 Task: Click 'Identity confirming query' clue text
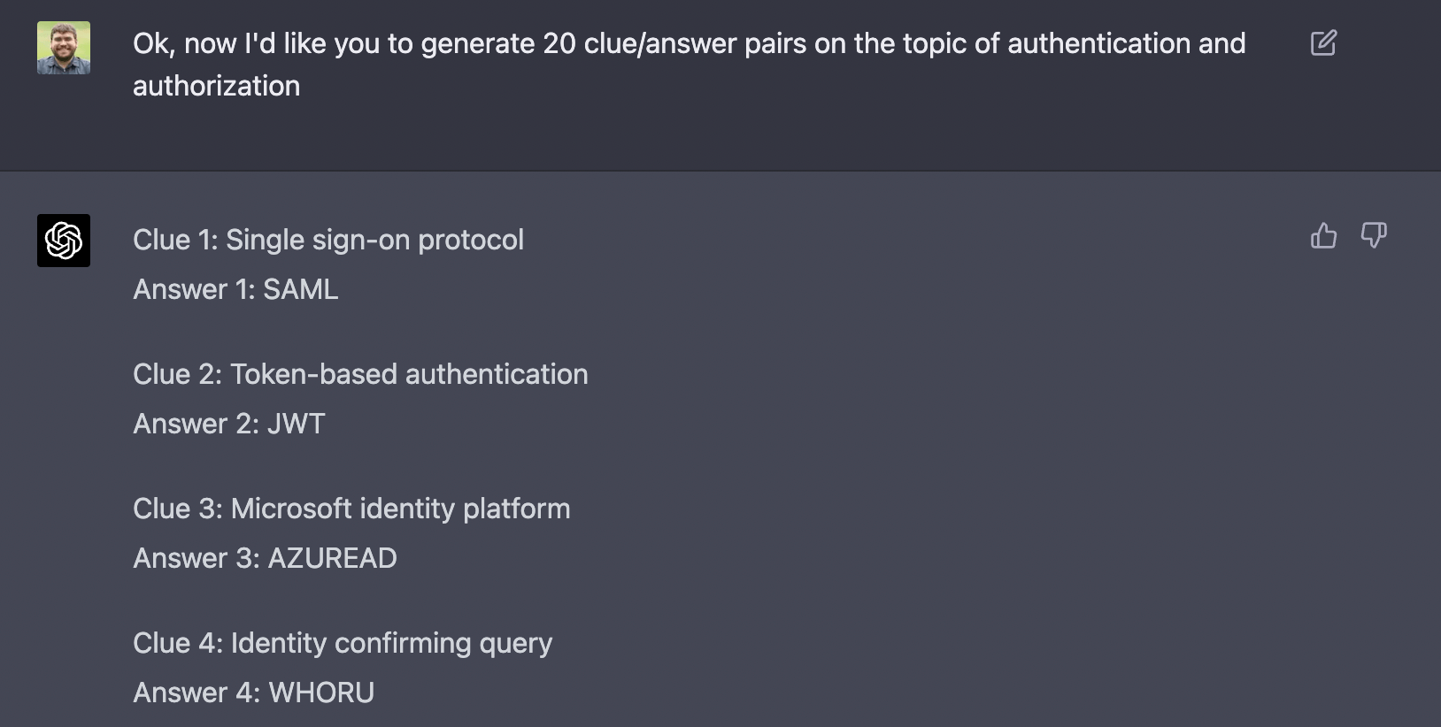(391, 643)
